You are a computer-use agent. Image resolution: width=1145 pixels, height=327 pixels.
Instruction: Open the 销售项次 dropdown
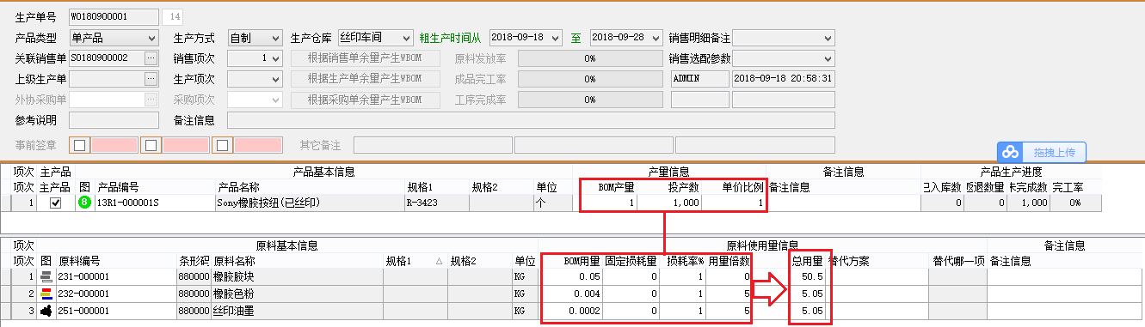[275, 58]
